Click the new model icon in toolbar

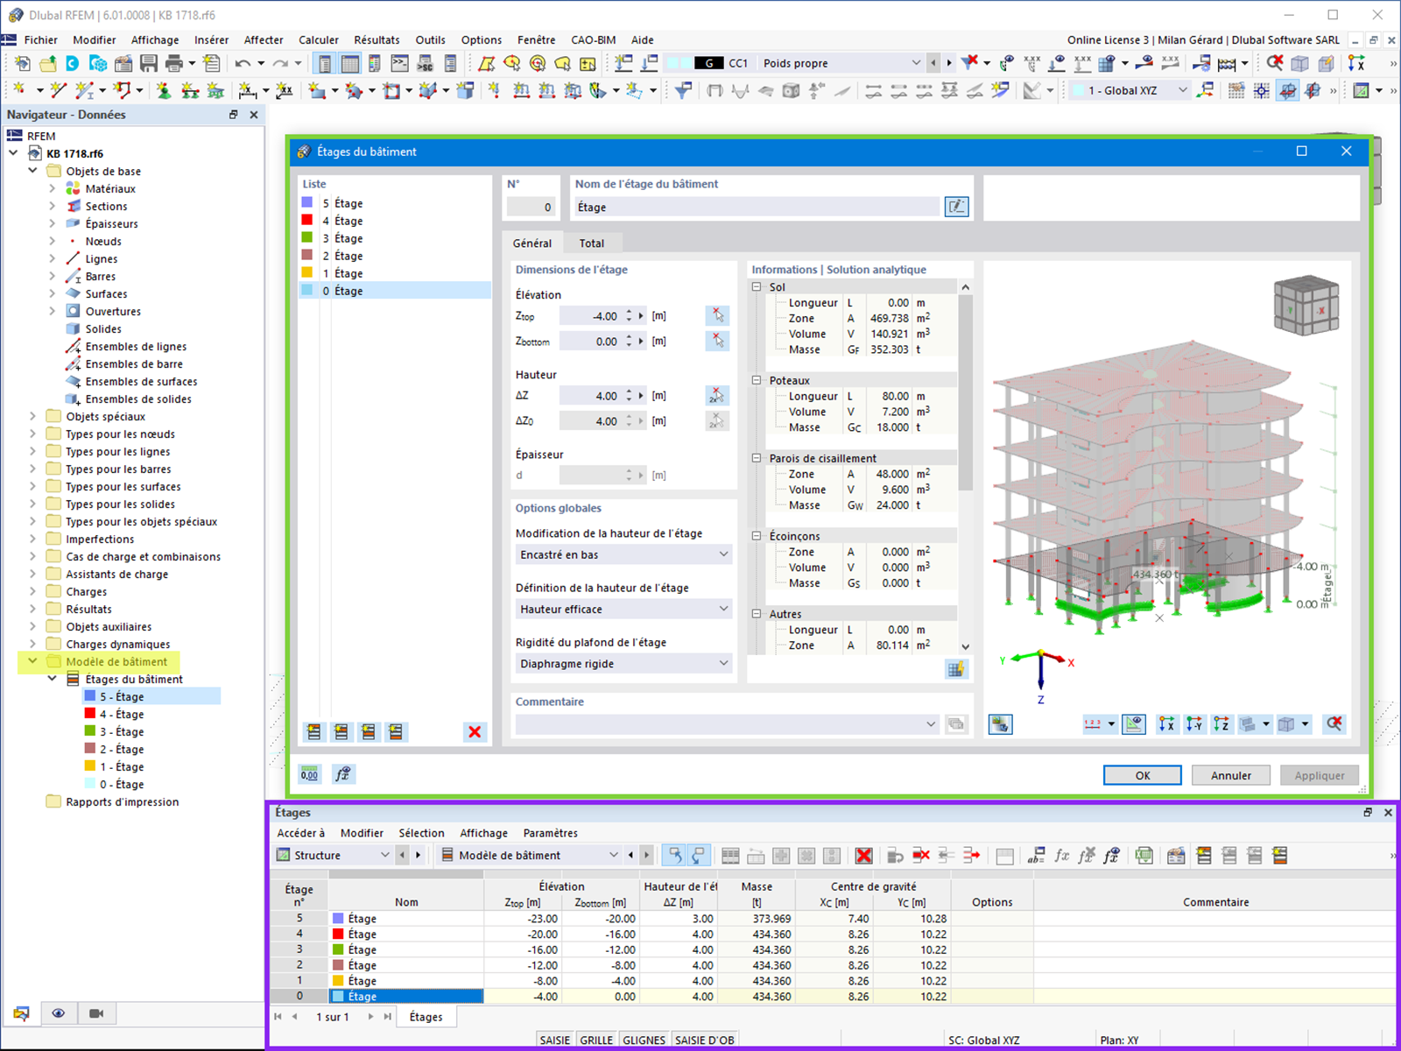click(x=22, y=63)
